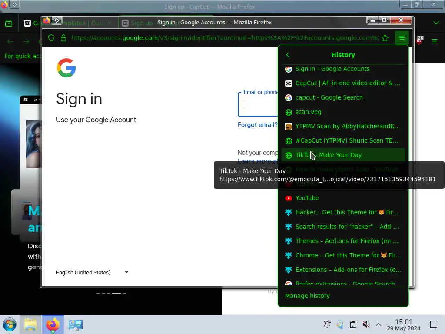This screenshot has height=334, width=445.
Task: Focus the Email or phone input field
Action: [x=258, y=104]
